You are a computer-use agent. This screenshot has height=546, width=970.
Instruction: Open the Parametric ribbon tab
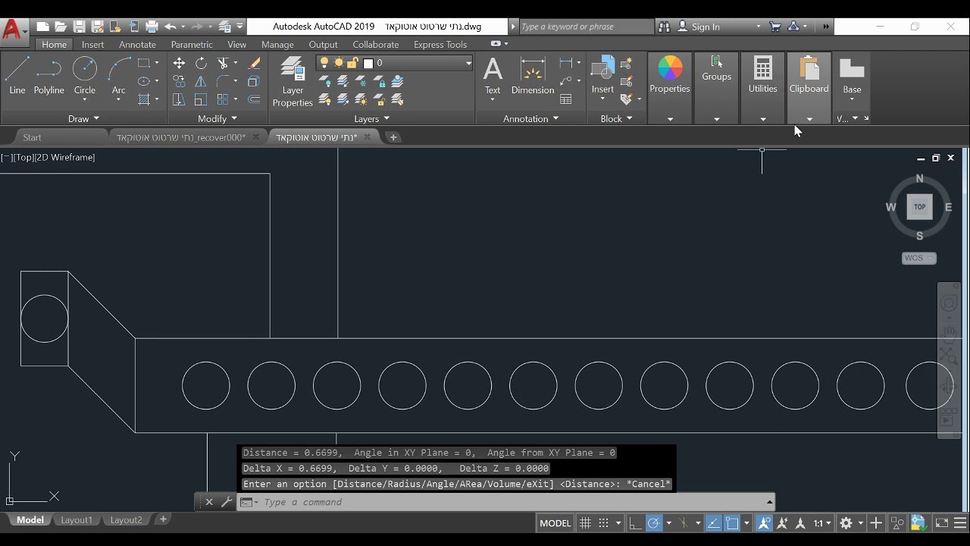click(x=192, y=45)
